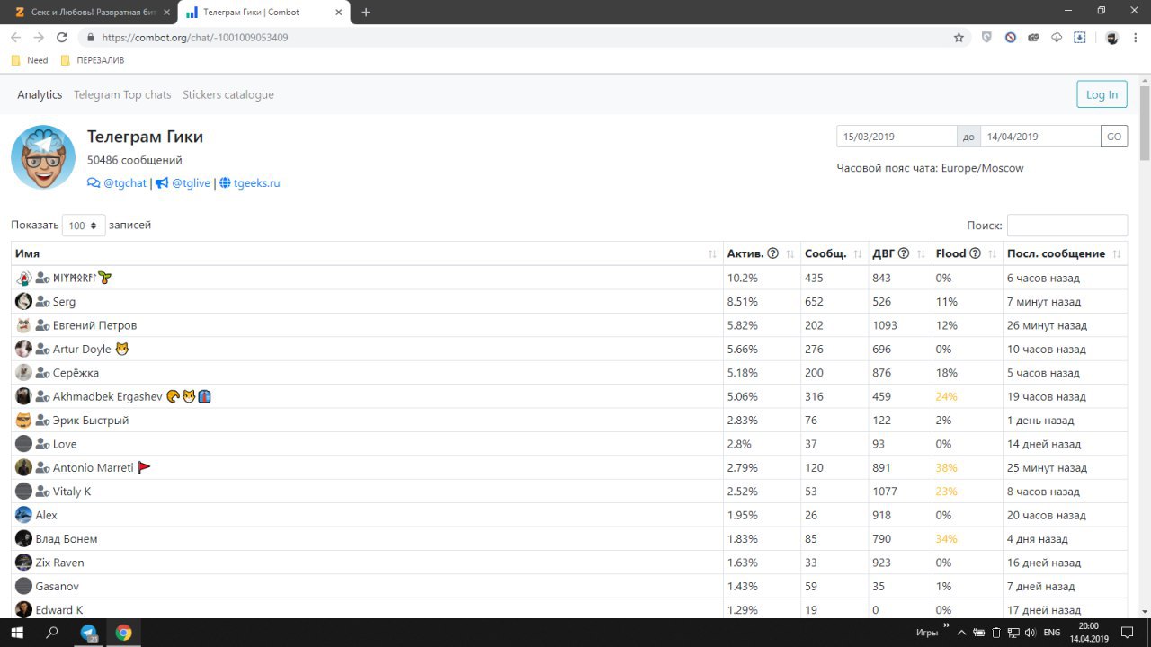
Task: Click the Chrome icon on the taskbar
Action: click(x=124, y=633)
